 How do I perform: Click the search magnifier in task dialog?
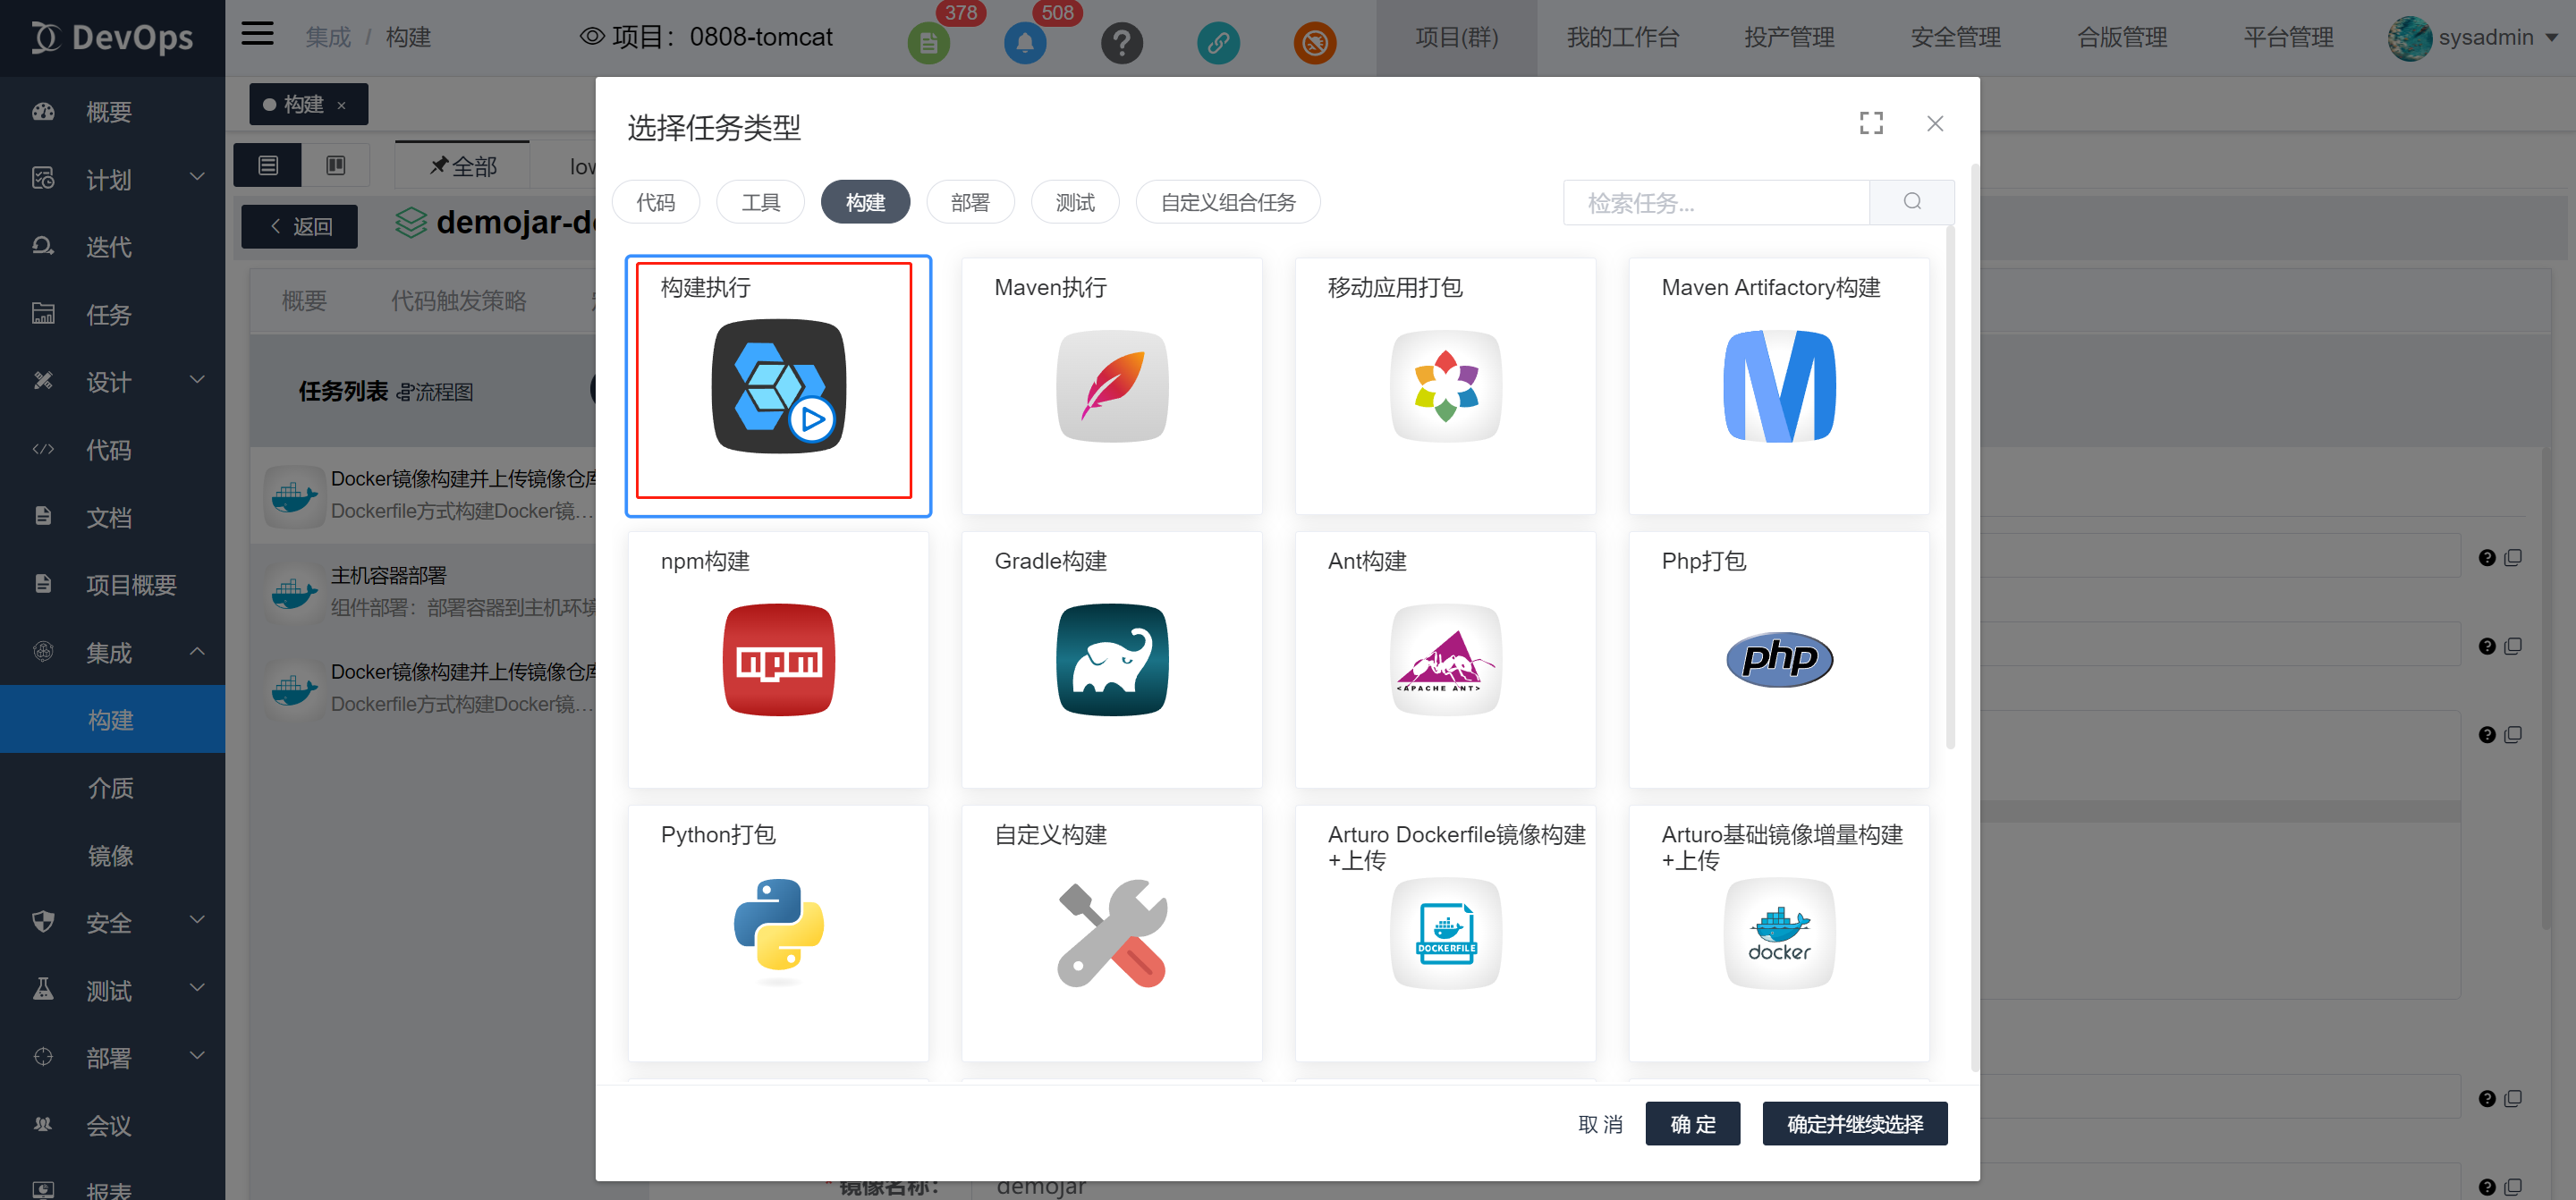coord(1912,202)
